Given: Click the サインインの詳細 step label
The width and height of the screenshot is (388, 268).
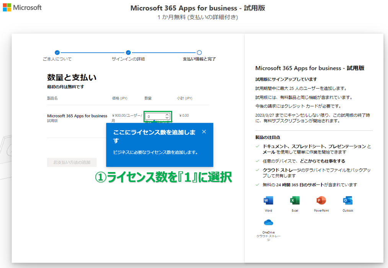Looking at the screenshot, I should [128, 59].
